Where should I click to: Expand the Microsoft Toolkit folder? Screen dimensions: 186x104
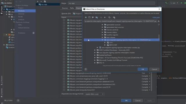pos(95,60)
